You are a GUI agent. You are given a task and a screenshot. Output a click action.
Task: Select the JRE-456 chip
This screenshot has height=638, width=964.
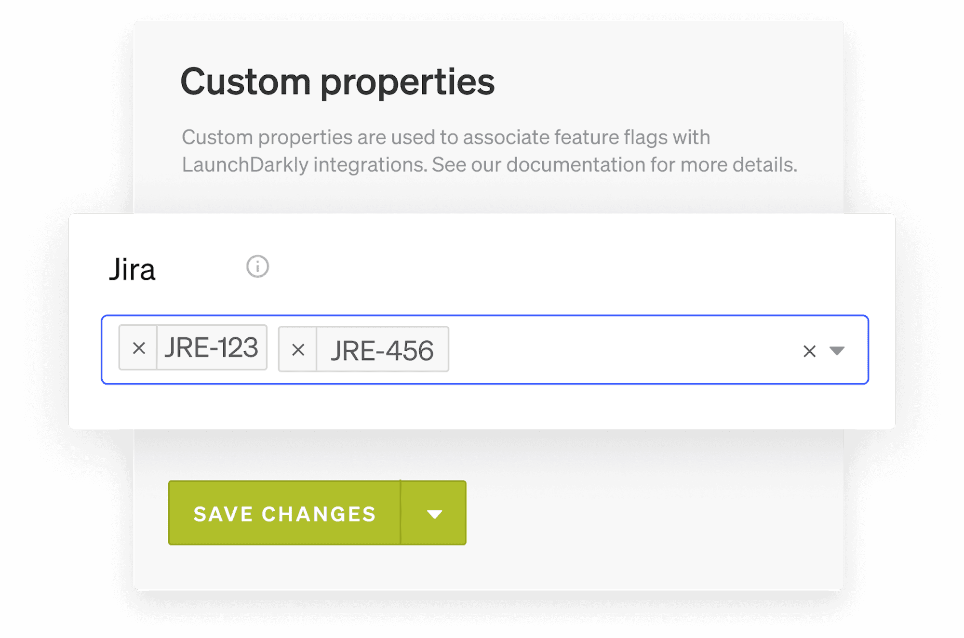[x=382, y=348]
